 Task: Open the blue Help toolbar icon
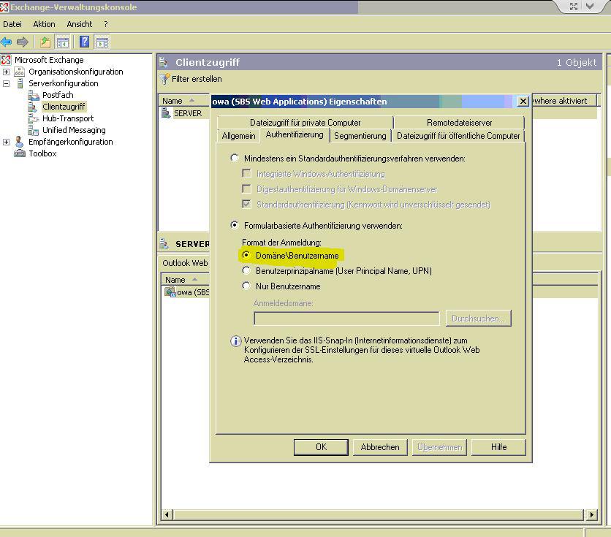[84, 42]
